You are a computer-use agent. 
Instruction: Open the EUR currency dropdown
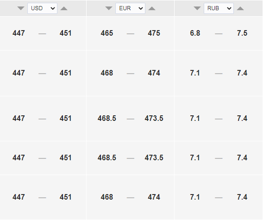[x=130, y=8]
